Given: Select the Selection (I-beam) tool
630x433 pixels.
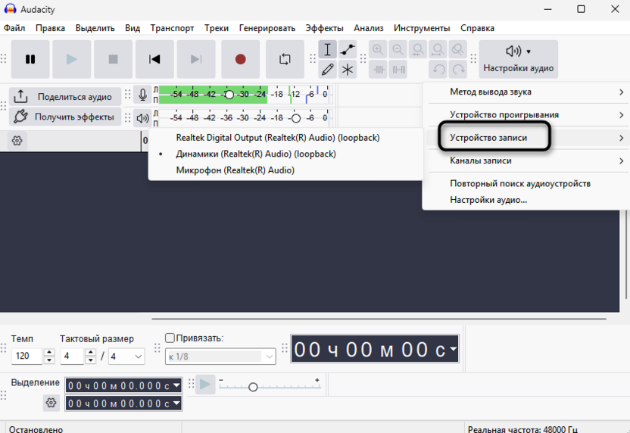Looking at the screenshot, I should point(327,49).
